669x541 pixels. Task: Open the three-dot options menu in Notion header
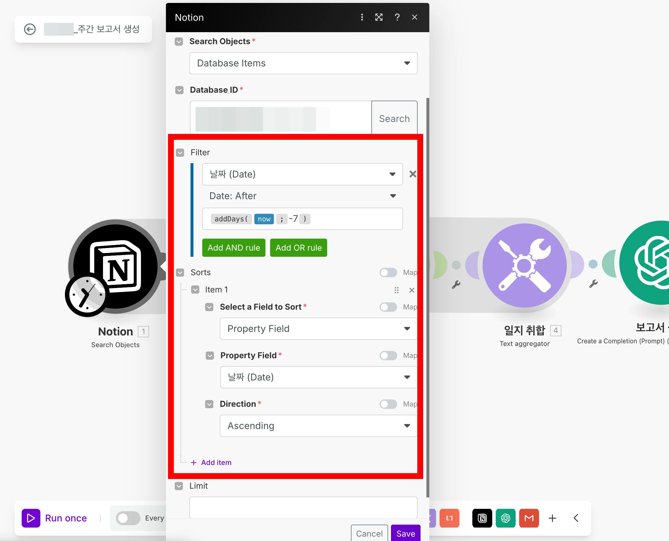click(x=362, y=18)
